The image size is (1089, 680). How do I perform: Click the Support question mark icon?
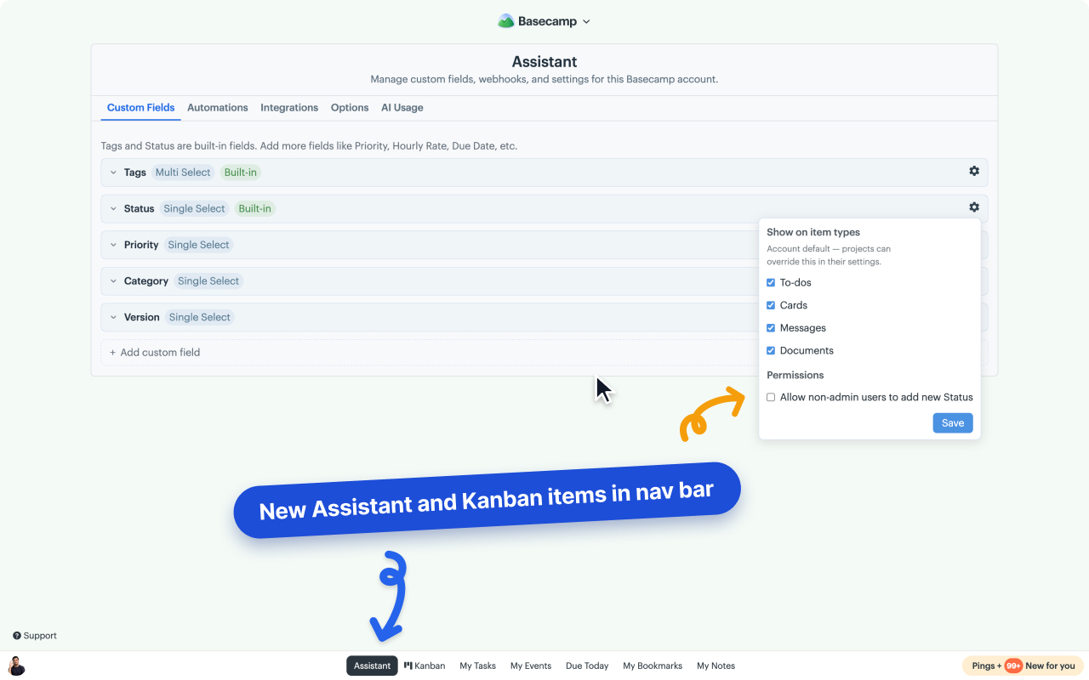(x=17, y=636)
